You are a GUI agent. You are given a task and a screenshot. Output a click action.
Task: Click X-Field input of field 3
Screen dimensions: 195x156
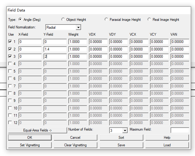(30, 57)
